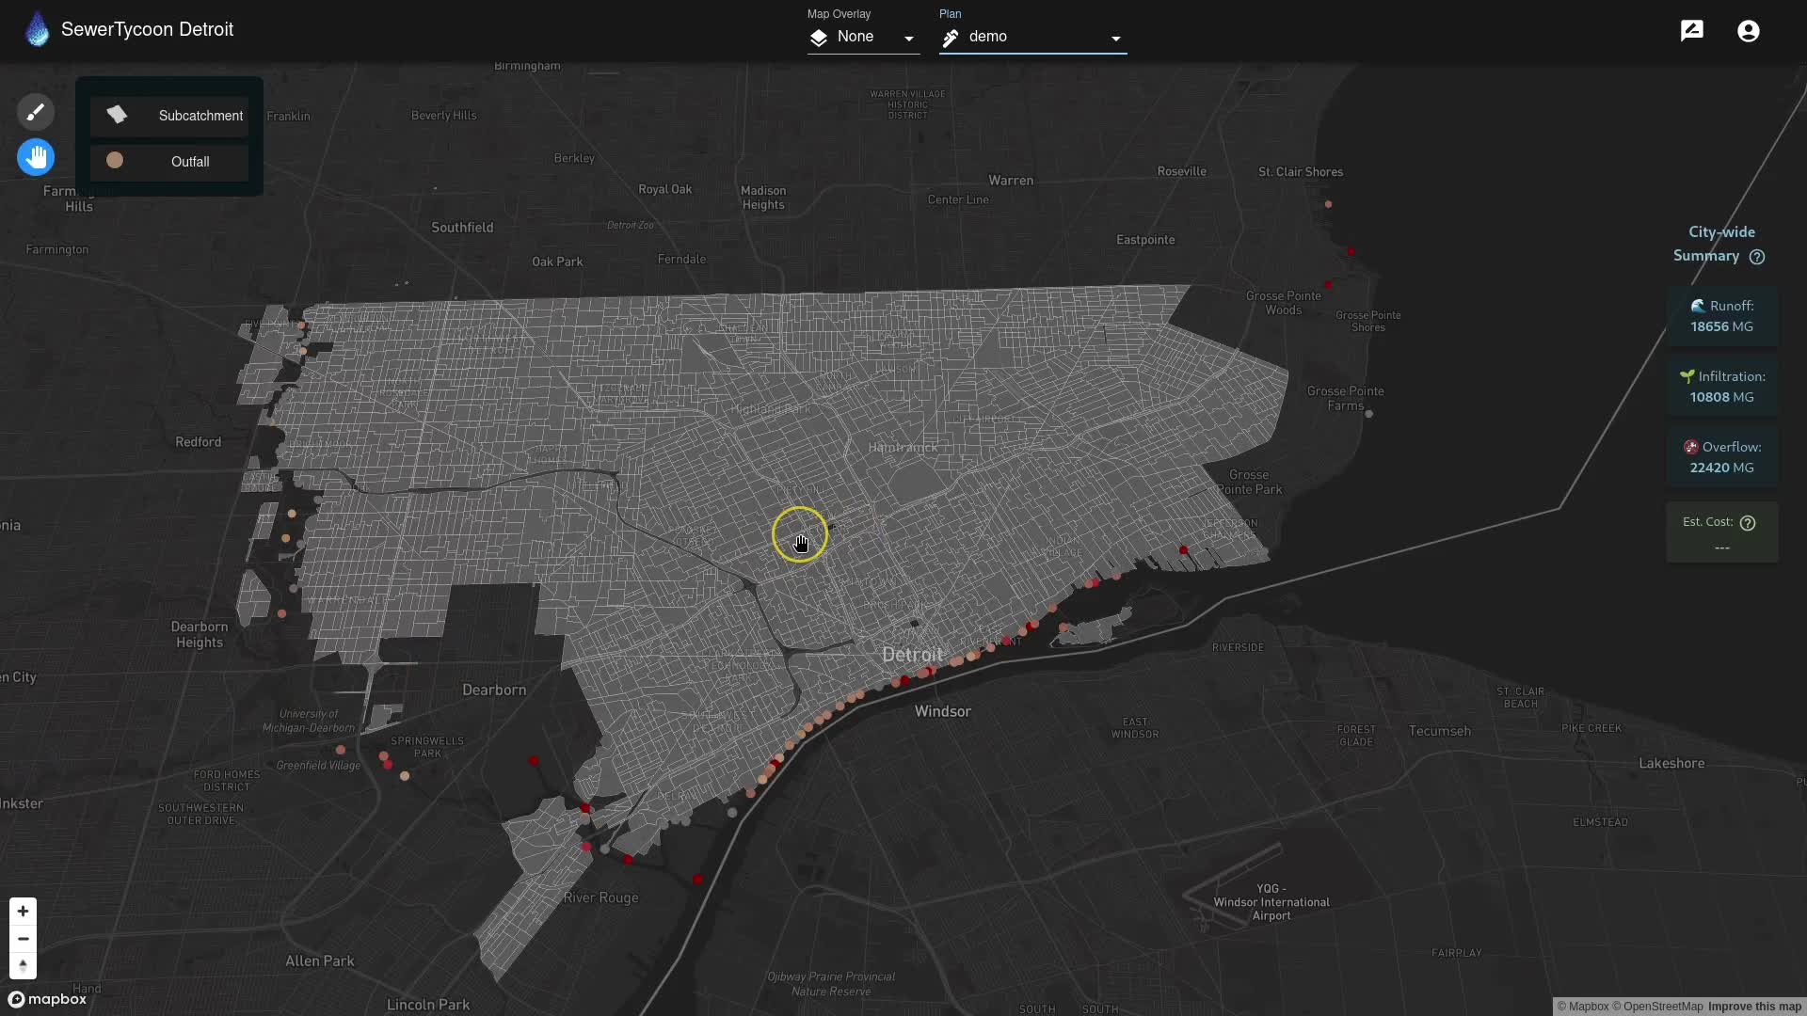Open the Improve this map link
This screenshot has height=1016, width=1807.
(x=1754, y=1007)
